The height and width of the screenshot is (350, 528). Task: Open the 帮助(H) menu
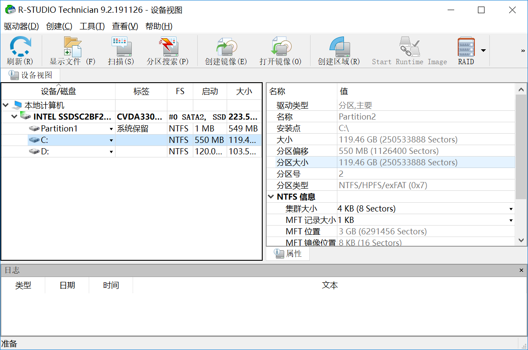click(159, 26)
